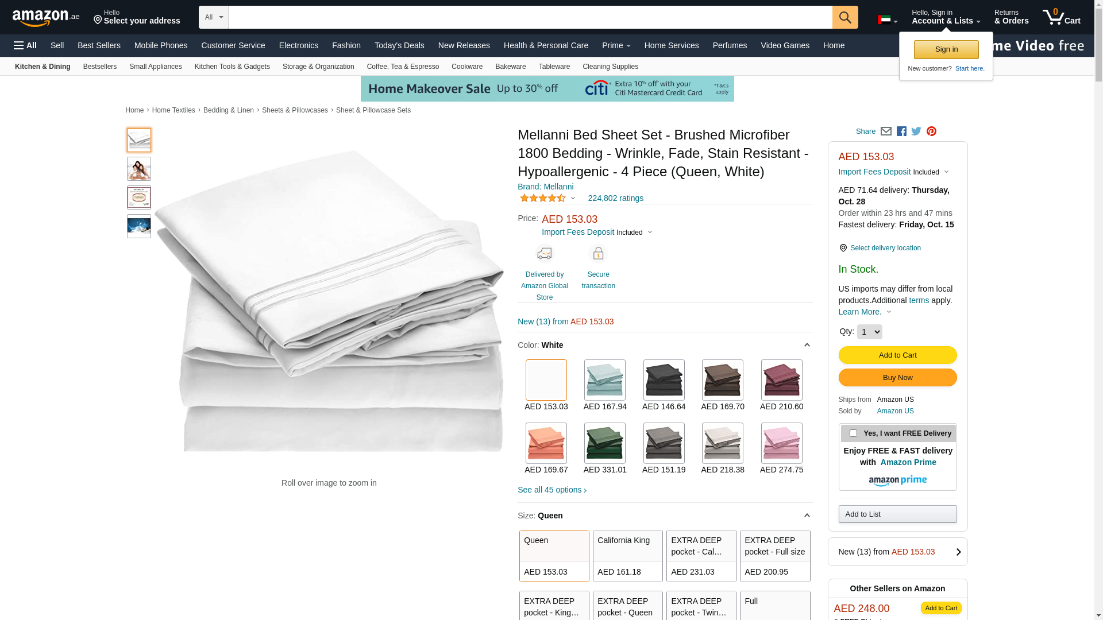Open Today's Deals in navigation
This screenshot has width=1103, height=620.
tap(399, 45)
